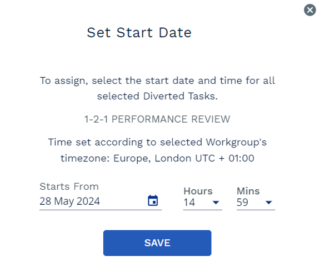Click the 'selected Diverted Tasks' instruction line
Viewport: 320px width, 278px height.
(157, 96)
